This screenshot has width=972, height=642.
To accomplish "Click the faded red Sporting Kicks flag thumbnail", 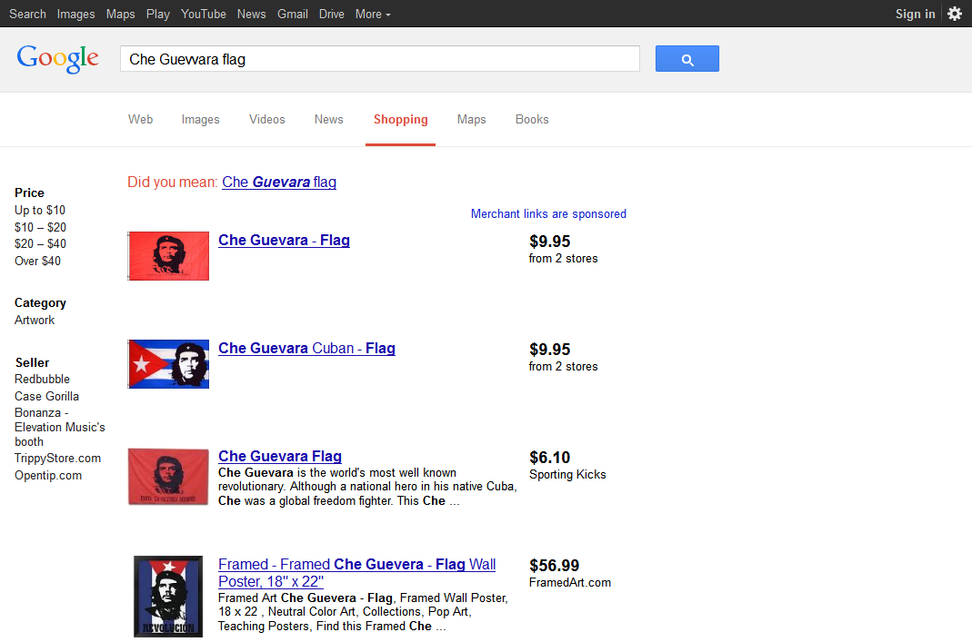I will (168, 477).
